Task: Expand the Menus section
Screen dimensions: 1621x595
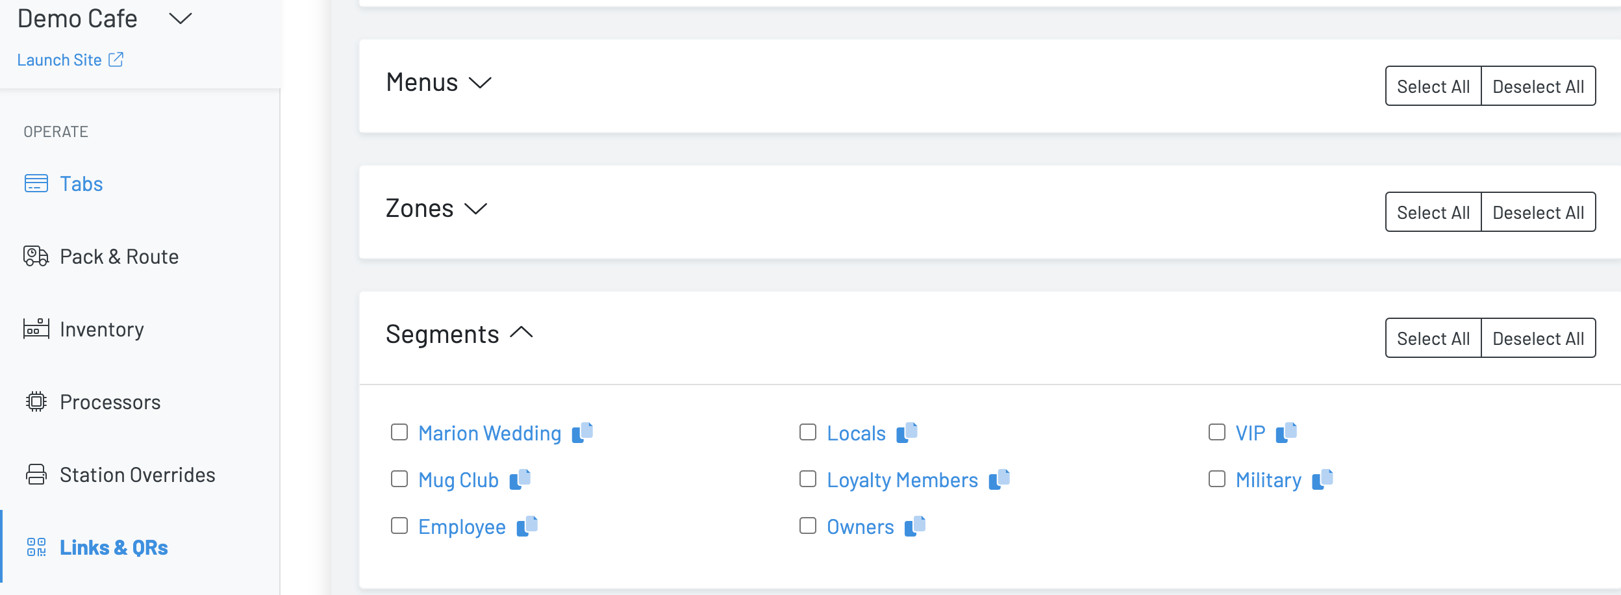Action: [x=480, y=83]
